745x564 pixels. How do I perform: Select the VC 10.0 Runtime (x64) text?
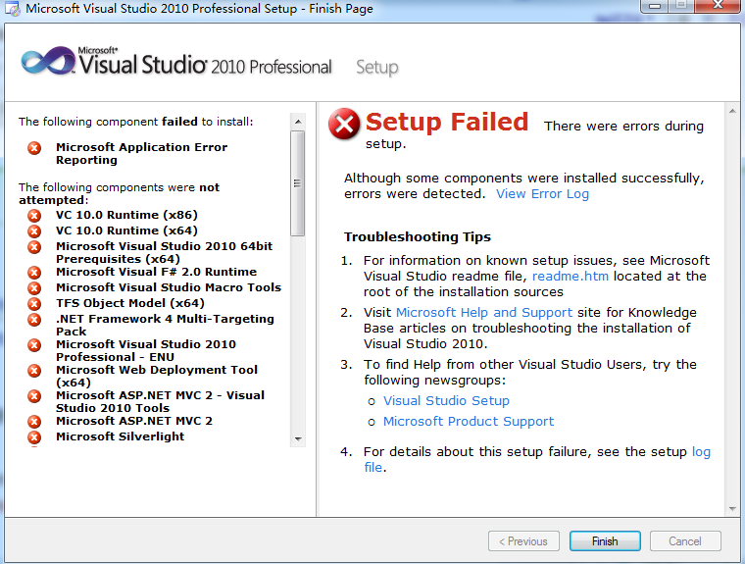pyautogui.click(x=126, y=231)
